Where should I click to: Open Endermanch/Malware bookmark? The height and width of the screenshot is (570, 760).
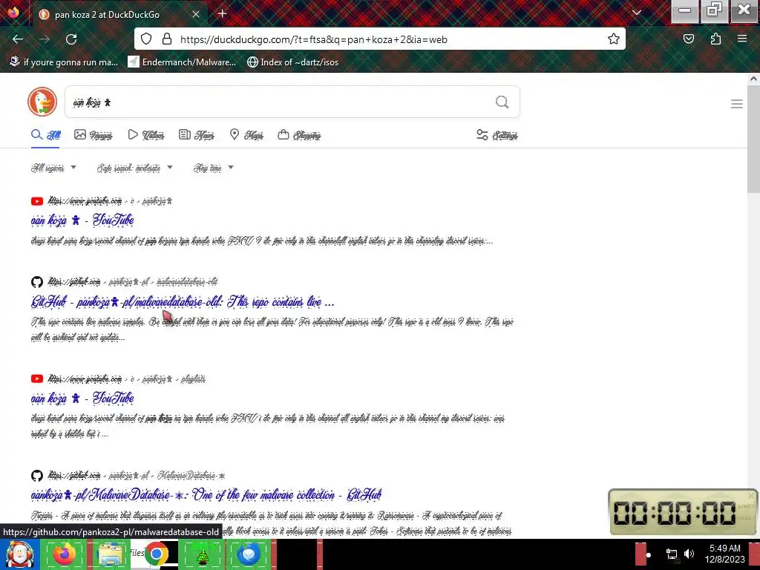[x=182, y=62]
